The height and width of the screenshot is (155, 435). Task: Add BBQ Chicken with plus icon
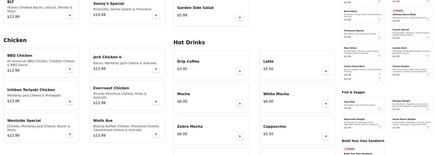[x=70, y=69]
